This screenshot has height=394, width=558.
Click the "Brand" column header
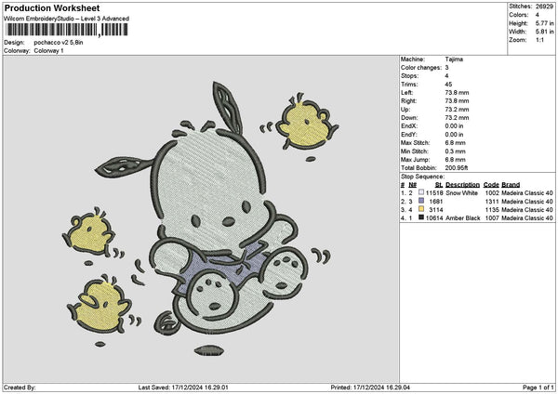click(x=511, y=185)
